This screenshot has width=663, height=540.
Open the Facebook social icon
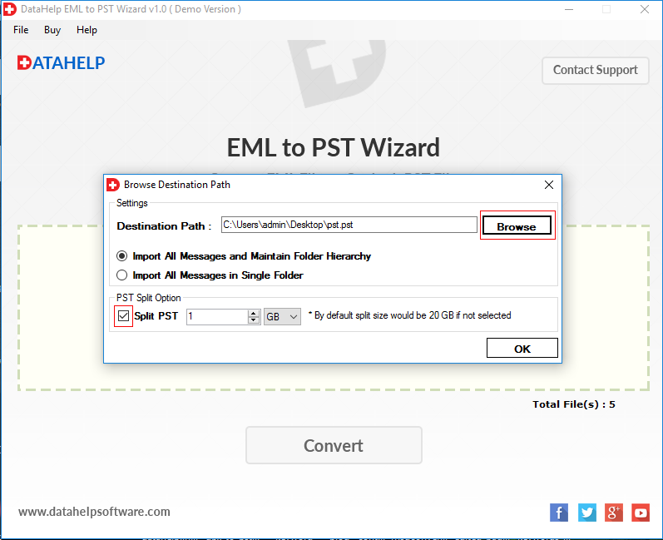coord(558,513)
